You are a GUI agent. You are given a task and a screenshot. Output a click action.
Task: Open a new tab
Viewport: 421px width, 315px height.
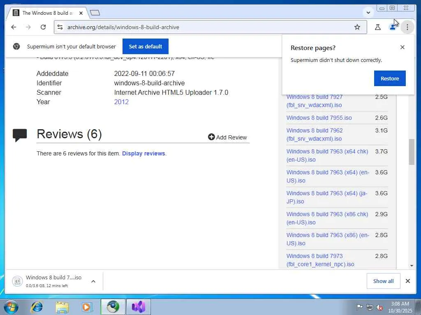[95, 13]
